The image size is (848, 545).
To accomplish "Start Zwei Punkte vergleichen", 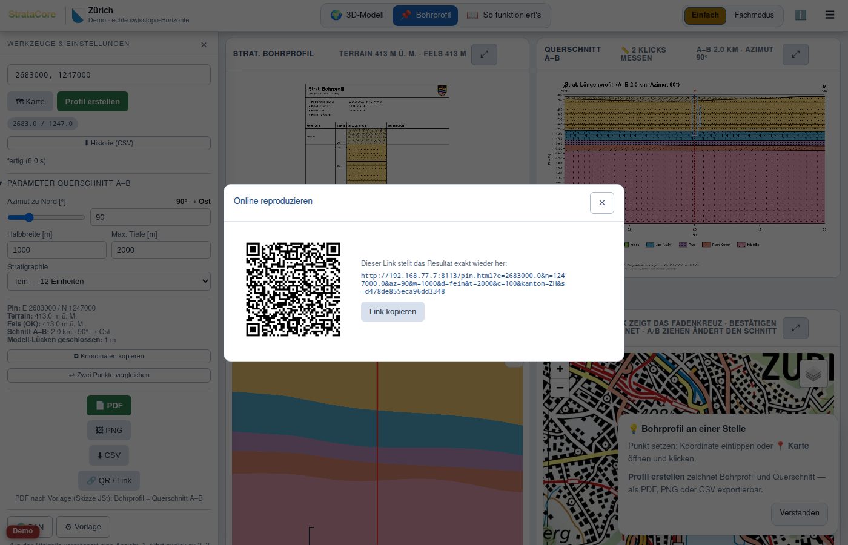I will point(109,375).
